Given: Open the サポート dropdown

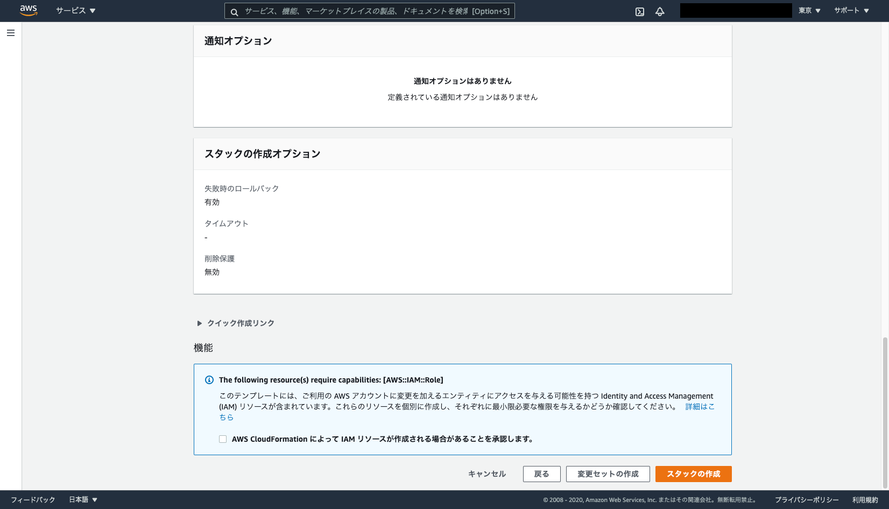Looking at the screenshot, I should point(851,10).
